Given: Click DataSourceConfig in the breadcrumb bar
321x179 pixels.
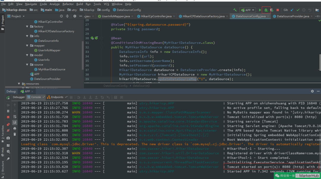Looking at the screenshot, I should pos(115,86).
